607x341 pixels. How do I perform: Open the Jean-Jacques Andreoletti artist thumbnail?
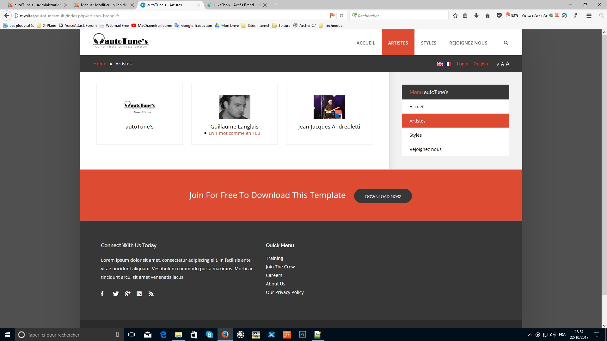(329, 107)
